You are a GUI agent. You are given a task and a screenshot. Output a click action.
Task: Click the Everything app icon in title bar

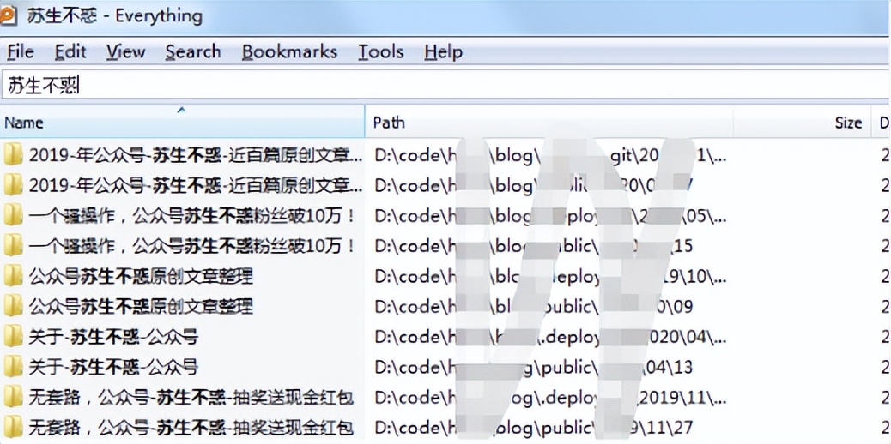click(x=9, y=15)
